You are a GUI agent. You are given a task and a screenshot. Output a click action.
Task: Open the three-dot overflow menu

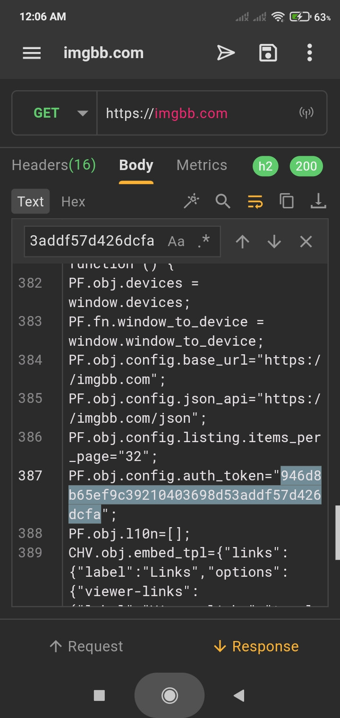309,53
